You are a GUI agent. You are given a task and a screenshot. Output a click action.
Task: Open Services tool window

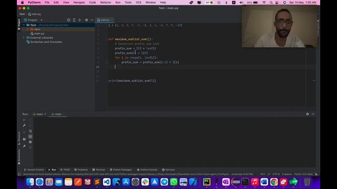(x=168, y=170)
